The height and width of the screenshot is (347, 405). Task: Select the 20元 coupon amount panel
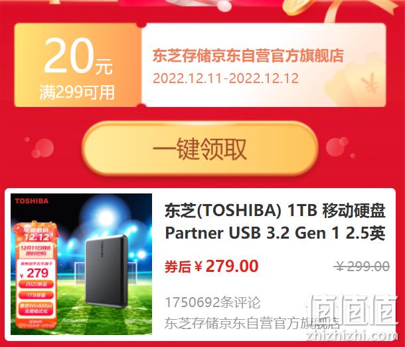(x=78, y=65)
